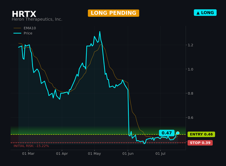Screen dimensions: 226x166
Task: Click the 1.2 price axis label
Action: 190,45
